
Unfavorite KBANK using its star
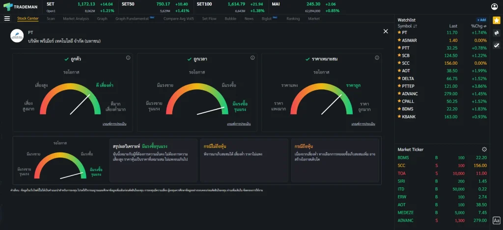click(x=399, y=117)
